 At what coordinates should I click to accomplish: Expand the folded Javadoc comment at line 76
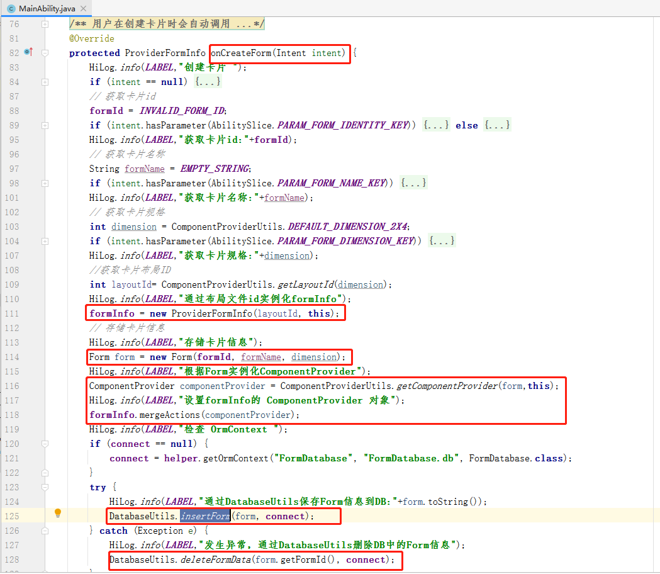click(x=45, y=24)
